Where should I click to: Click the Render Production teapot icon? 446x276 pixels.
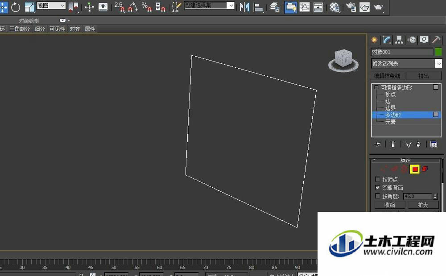379,7
